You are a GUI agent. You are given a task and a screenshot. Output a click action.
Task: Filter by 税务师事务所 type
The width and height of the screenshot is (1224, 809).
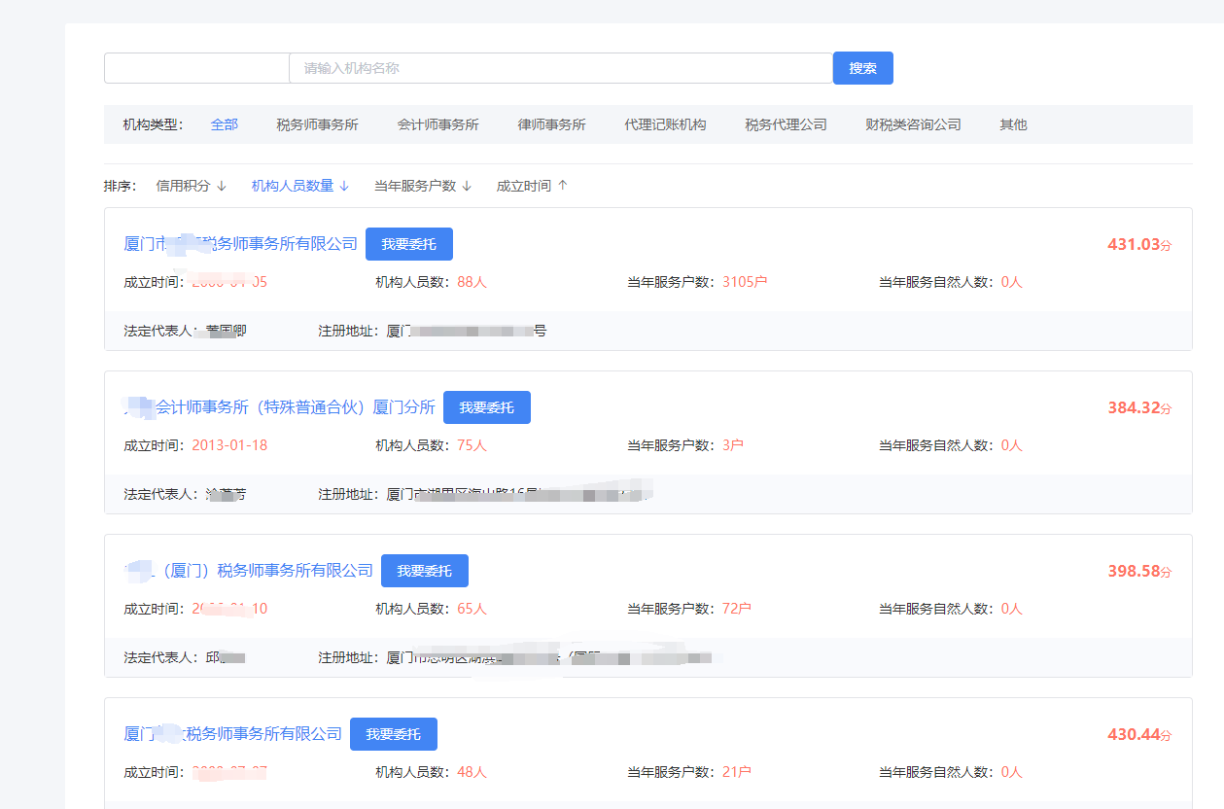(317, 124)
